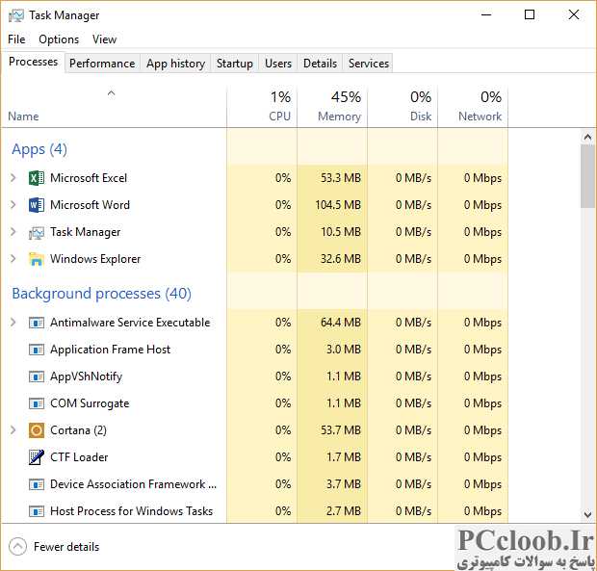The width and height of the screenshot is (597, 571).
Task: Switch to the Services tab
Action: 369,64
